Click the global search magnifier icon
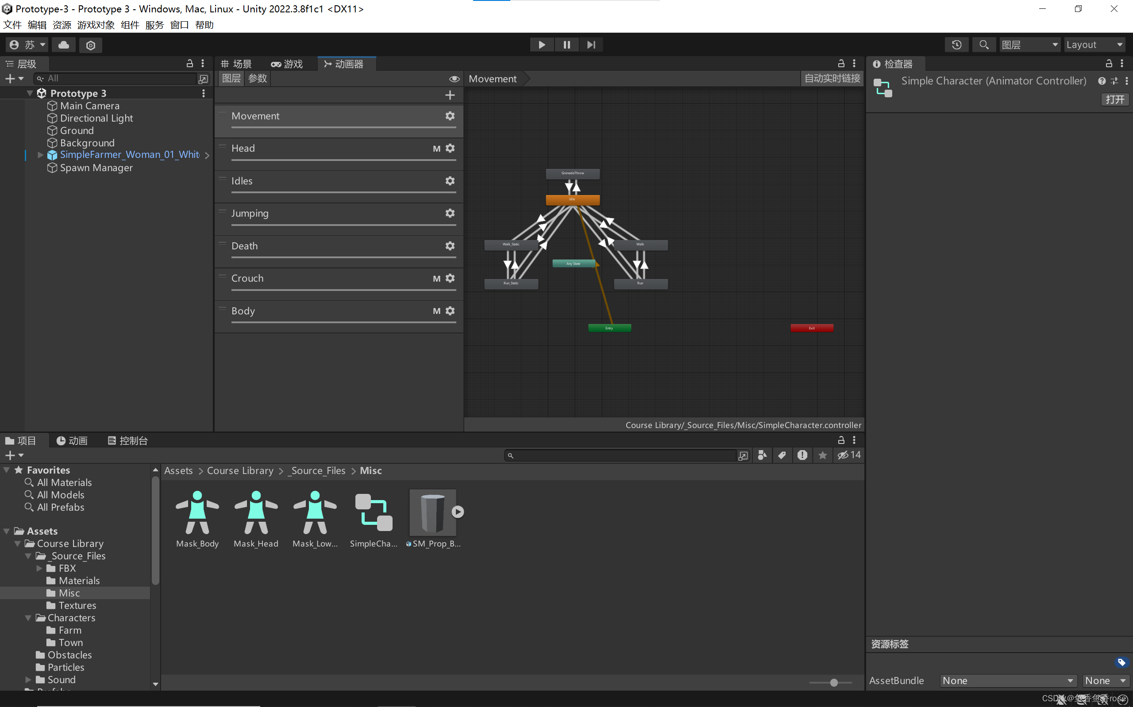This screenshot has width=1133, height=707. pos(984,45)
